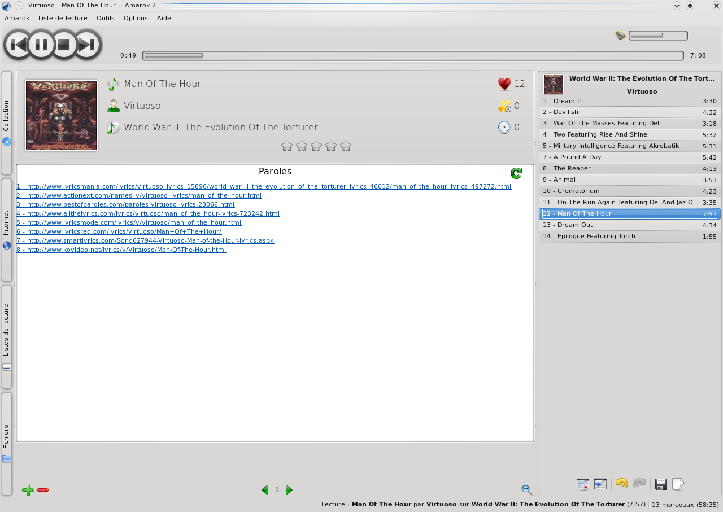Open the allthelyrics.com lyrics link
This screenshot has width=723, height=512.
coord(148,213)
